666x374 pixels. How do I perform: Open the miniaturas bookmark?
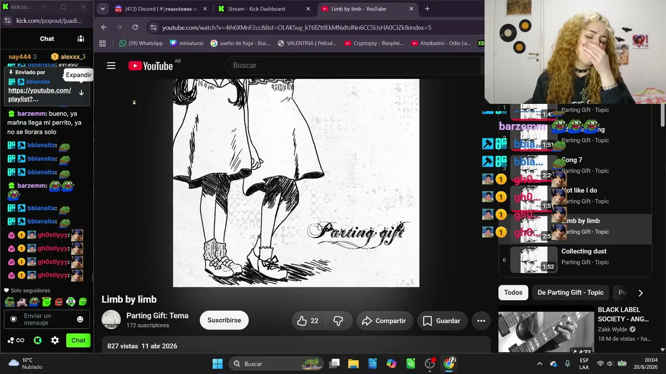(187, 43)
